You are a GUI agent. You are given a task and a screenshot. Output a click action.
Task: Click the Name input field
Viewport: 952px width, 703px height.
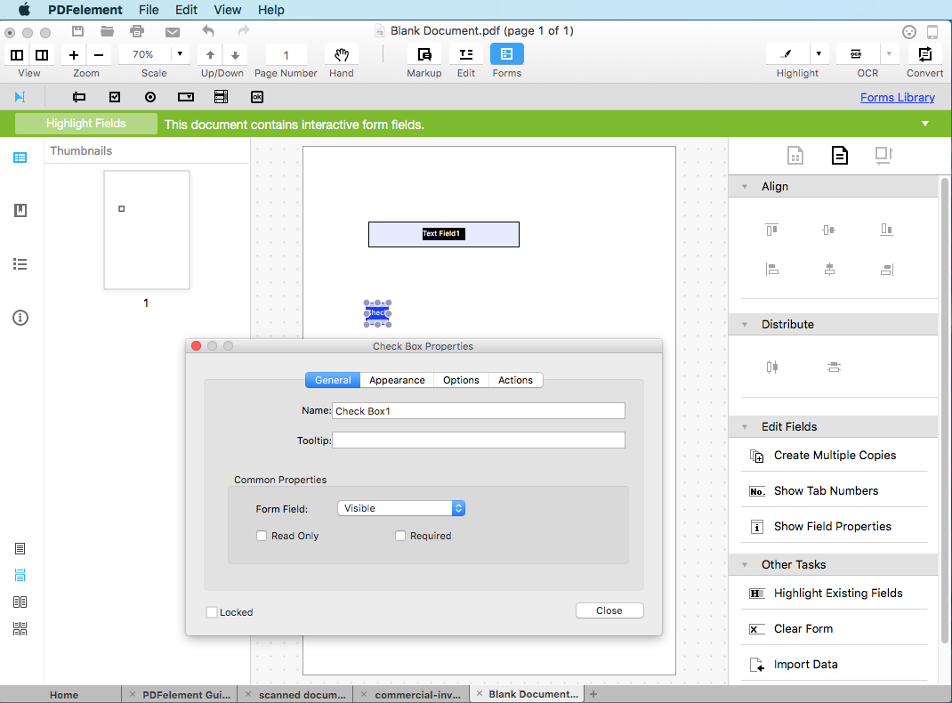point(479,411)
